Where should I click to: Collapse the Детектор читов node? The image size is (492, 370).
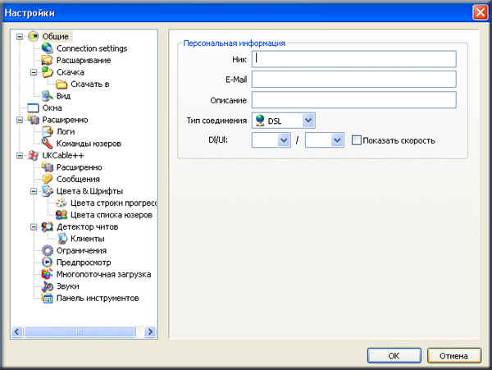(x=34, y=227)
